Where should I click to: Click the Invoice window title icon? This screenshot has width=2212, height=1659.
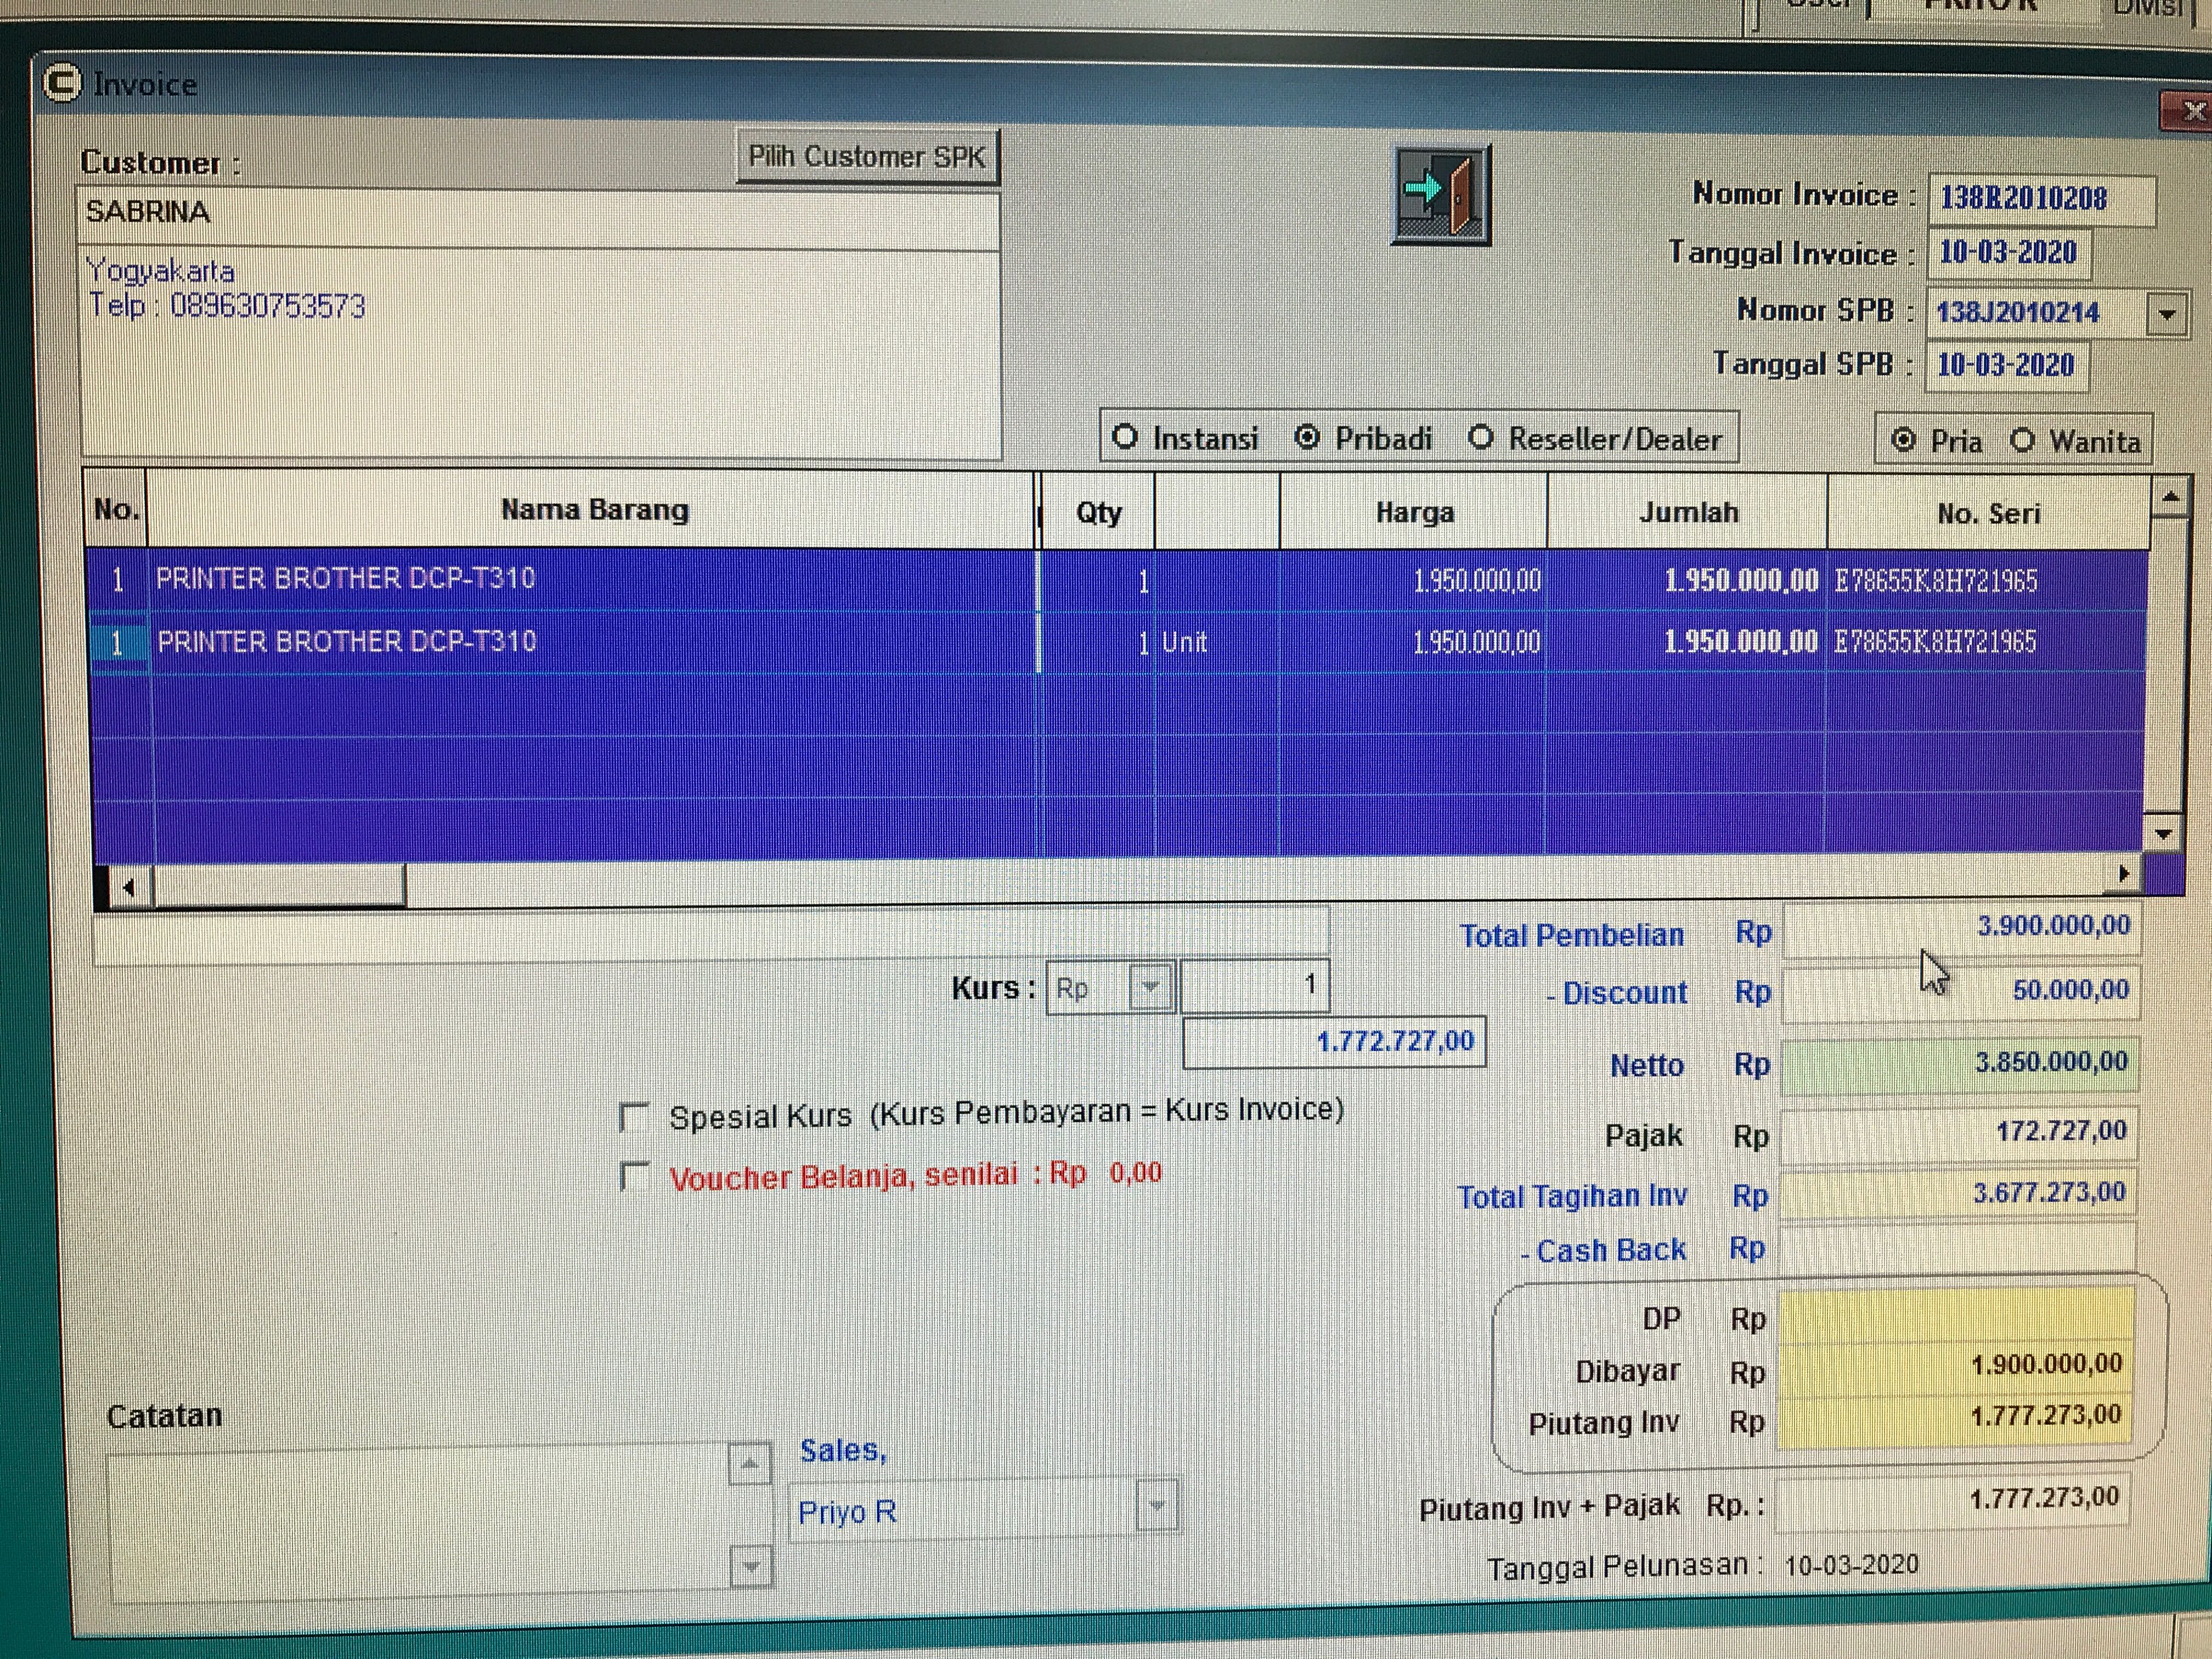(62, 83)
